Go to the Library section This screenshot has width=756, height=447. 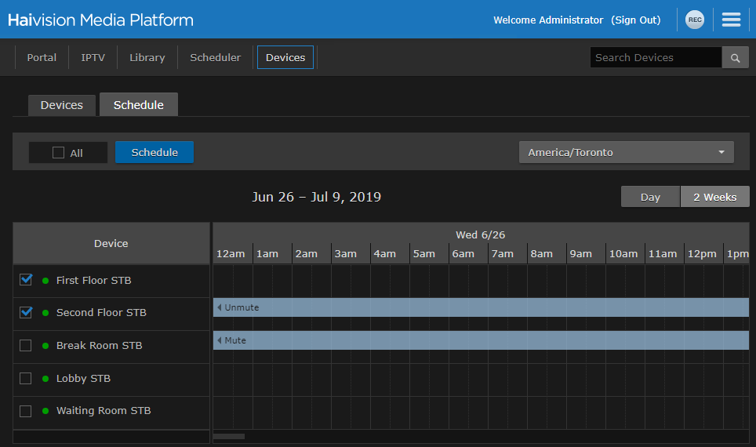pos(147,57)
